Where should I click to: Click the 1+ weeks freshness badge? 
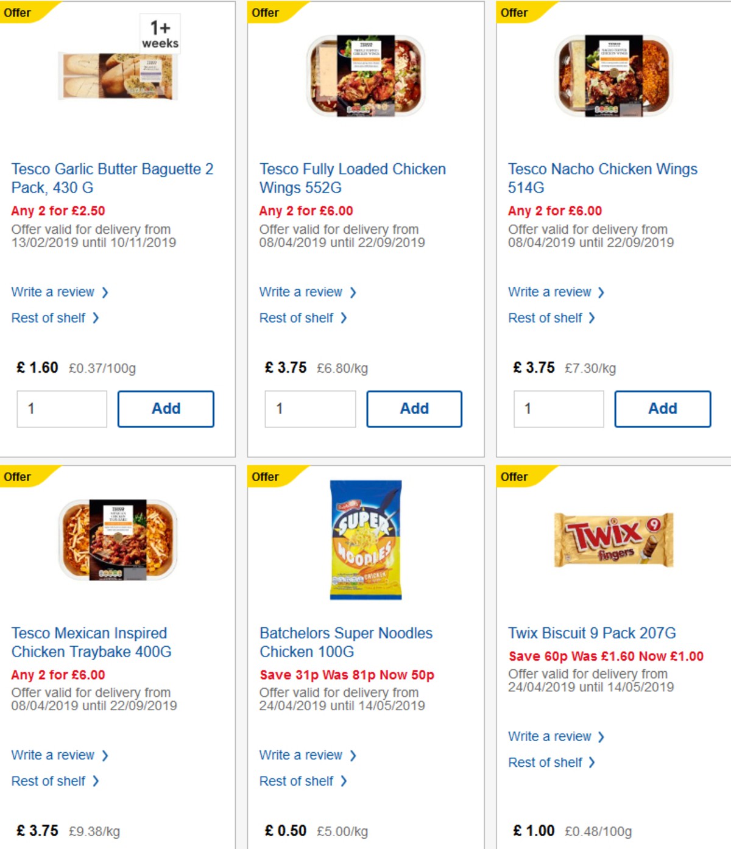point(160,33)
